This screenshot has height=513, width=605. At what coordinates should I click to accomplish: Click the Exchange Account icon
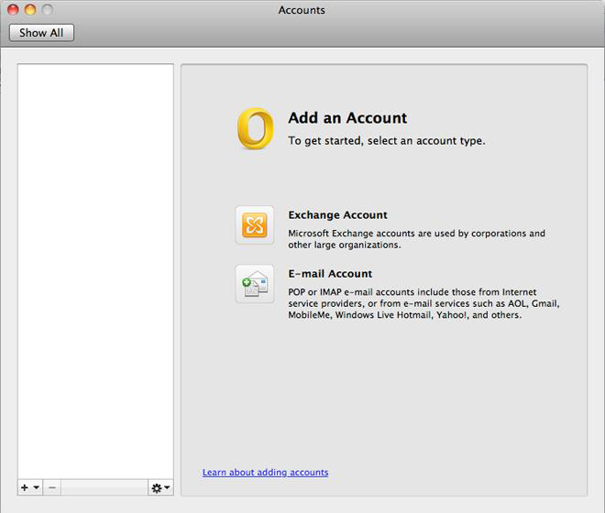254,225
